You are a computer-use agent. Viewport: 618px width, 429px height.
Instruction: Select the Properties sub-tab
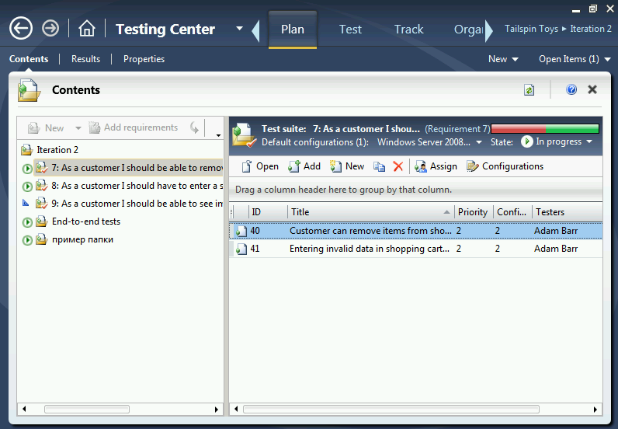[144, 59]
